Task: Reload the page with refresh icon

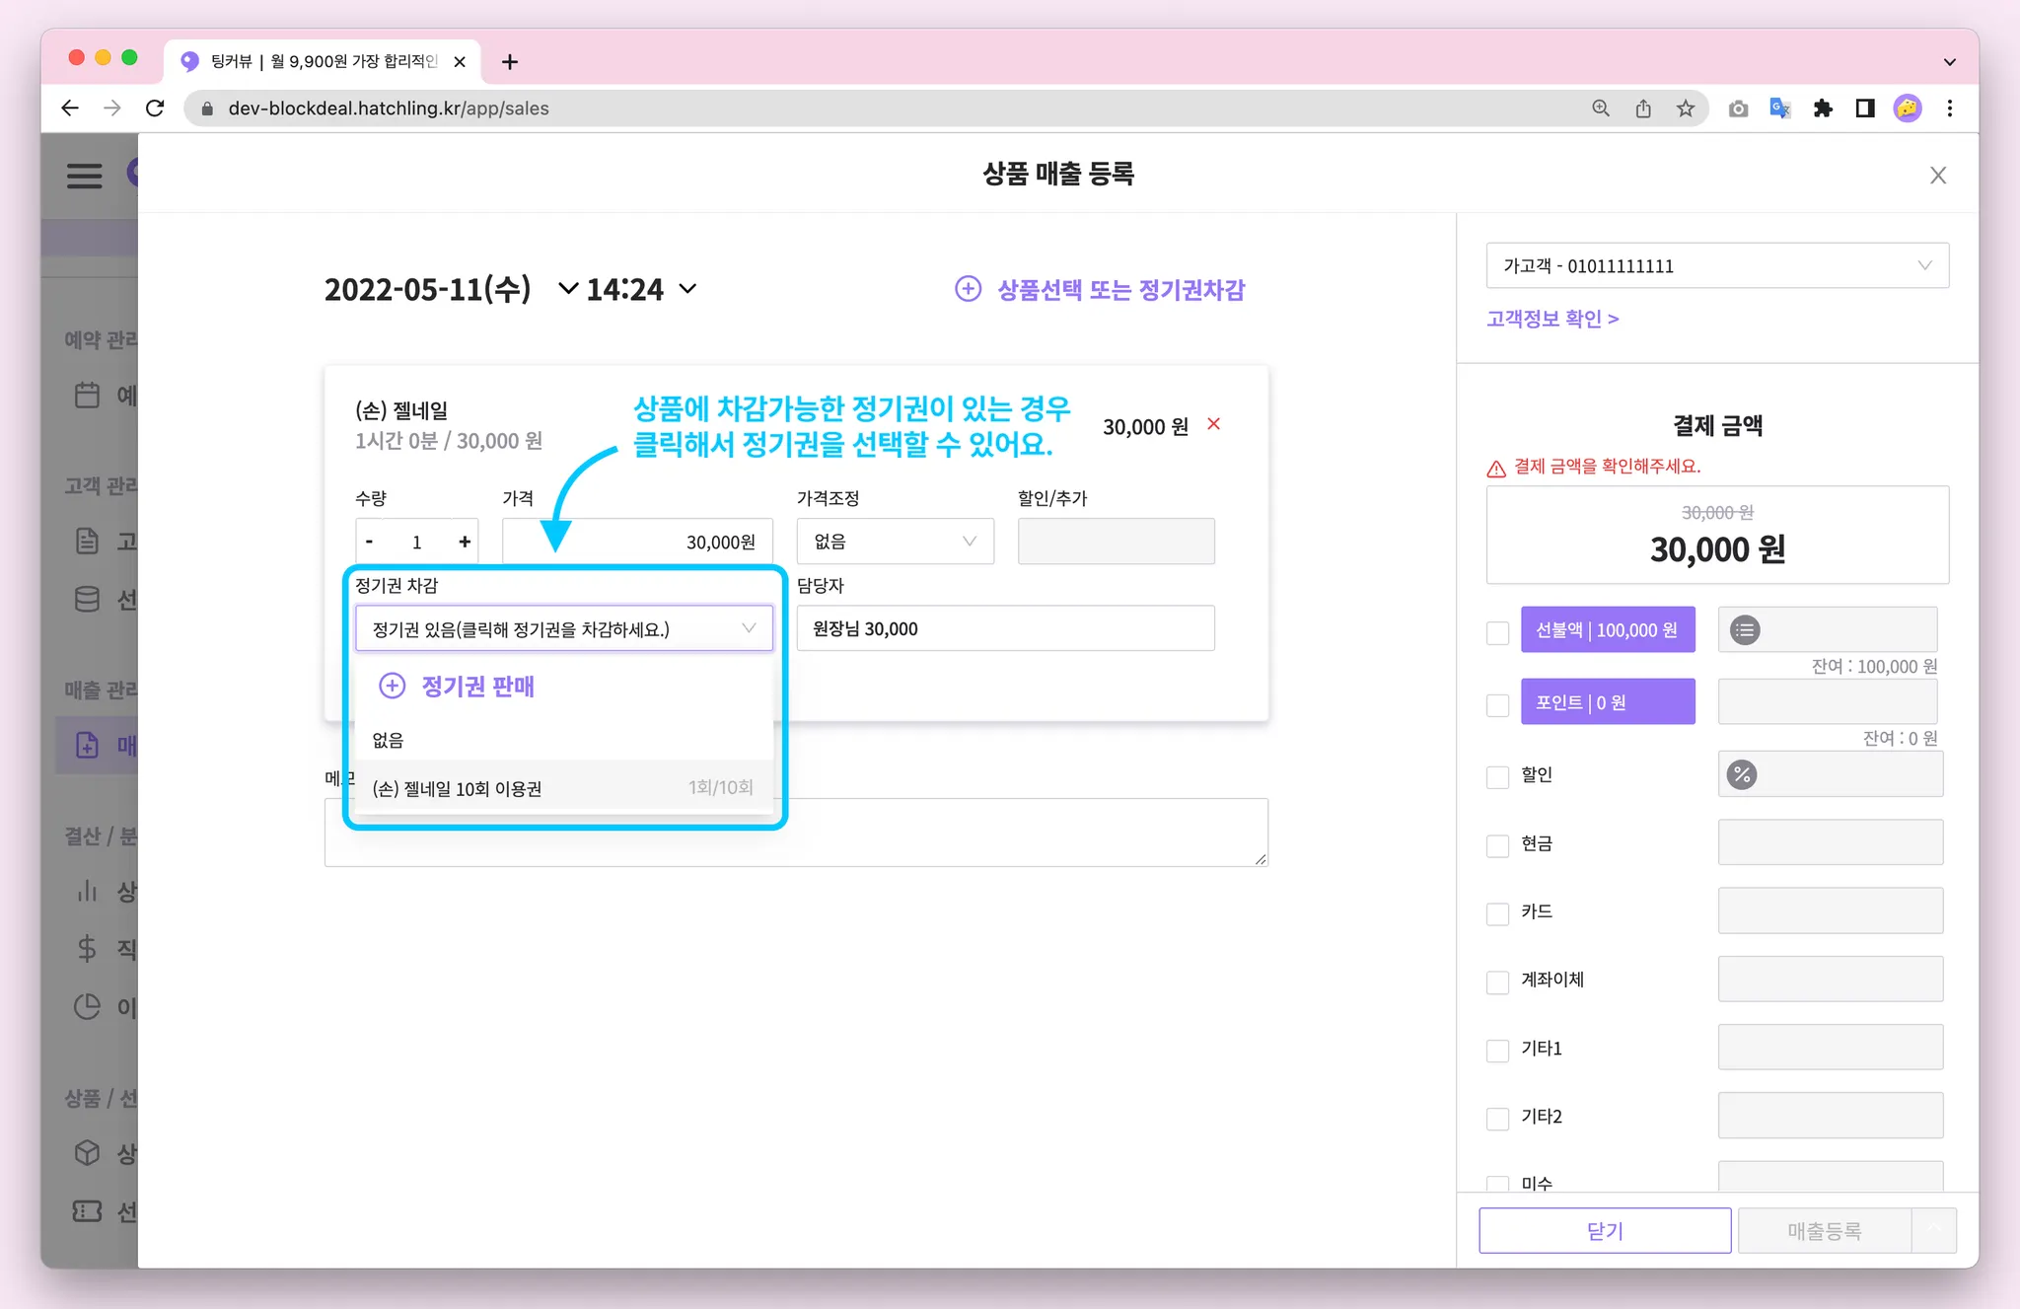Action: pyautogui.click(x=155, y=109)
